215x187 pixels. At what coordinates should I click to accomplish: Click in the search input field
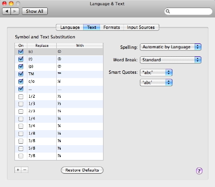[x=188, y=11]
